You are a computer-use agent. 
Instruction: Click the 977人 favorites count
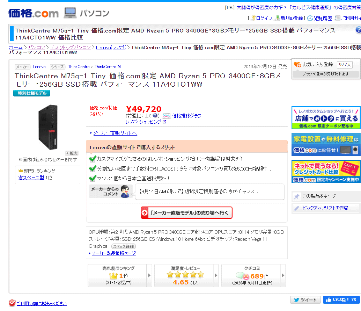click(x=345, y=65)
